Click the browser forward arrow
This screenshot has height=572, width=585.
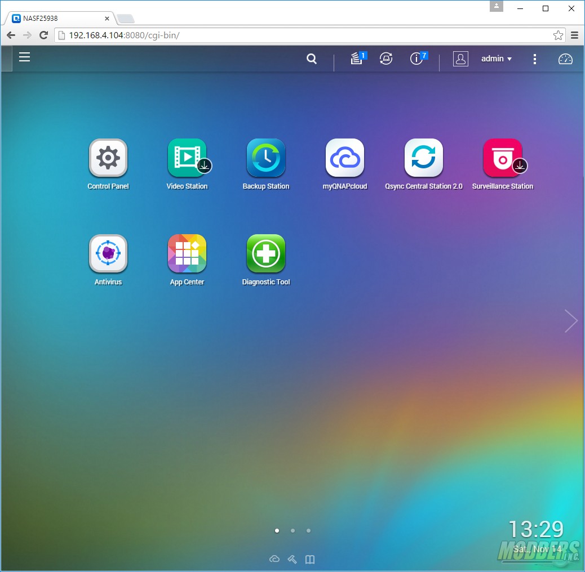27,35
